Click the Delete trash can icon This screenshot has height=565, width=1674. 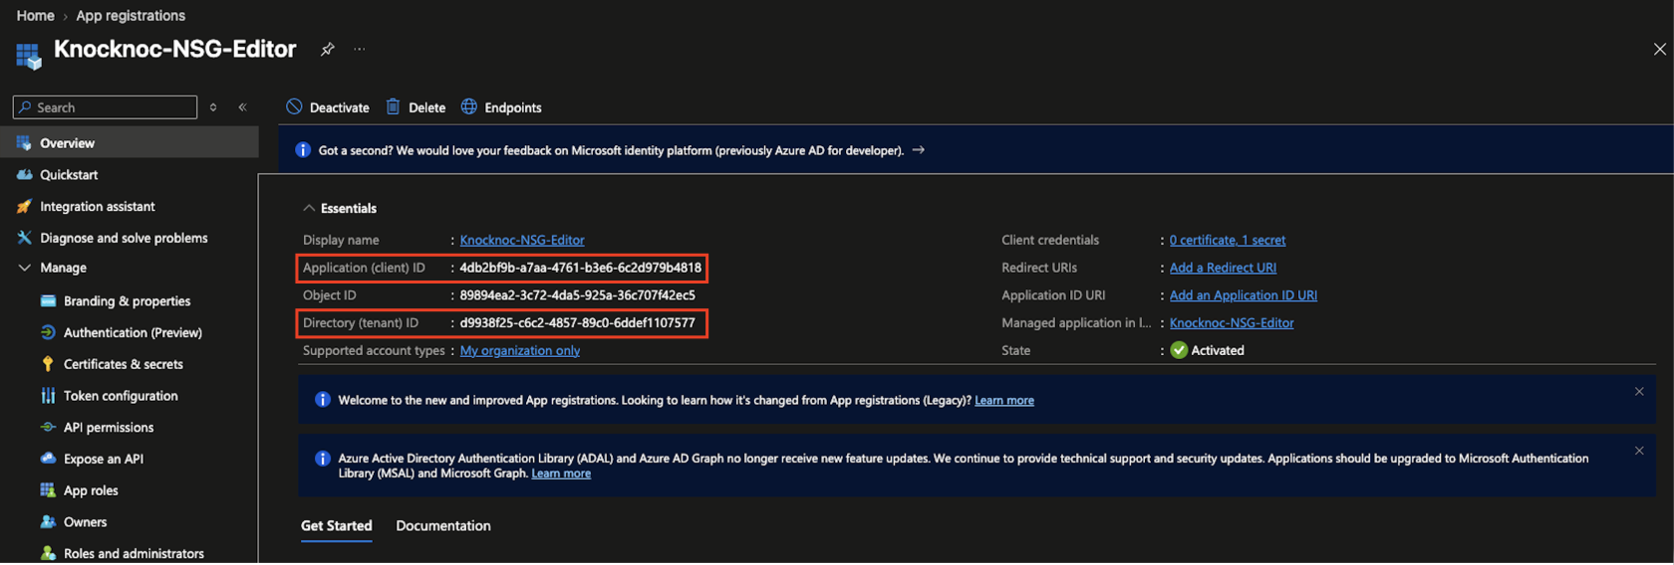tap(394, 106)
